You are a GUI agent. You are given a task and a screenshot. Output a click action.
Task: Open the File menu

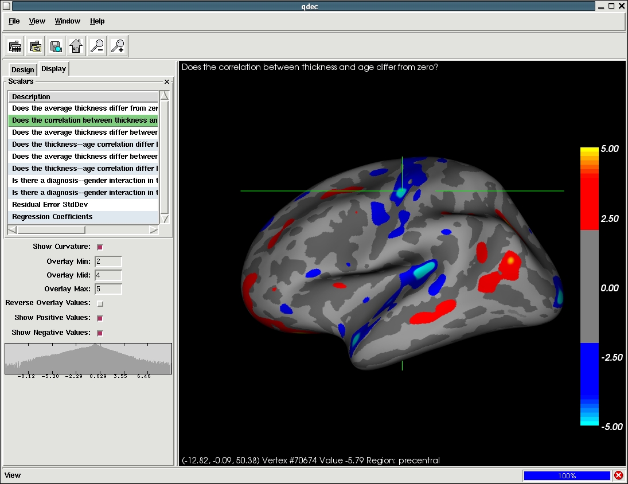tap(14, 21)
